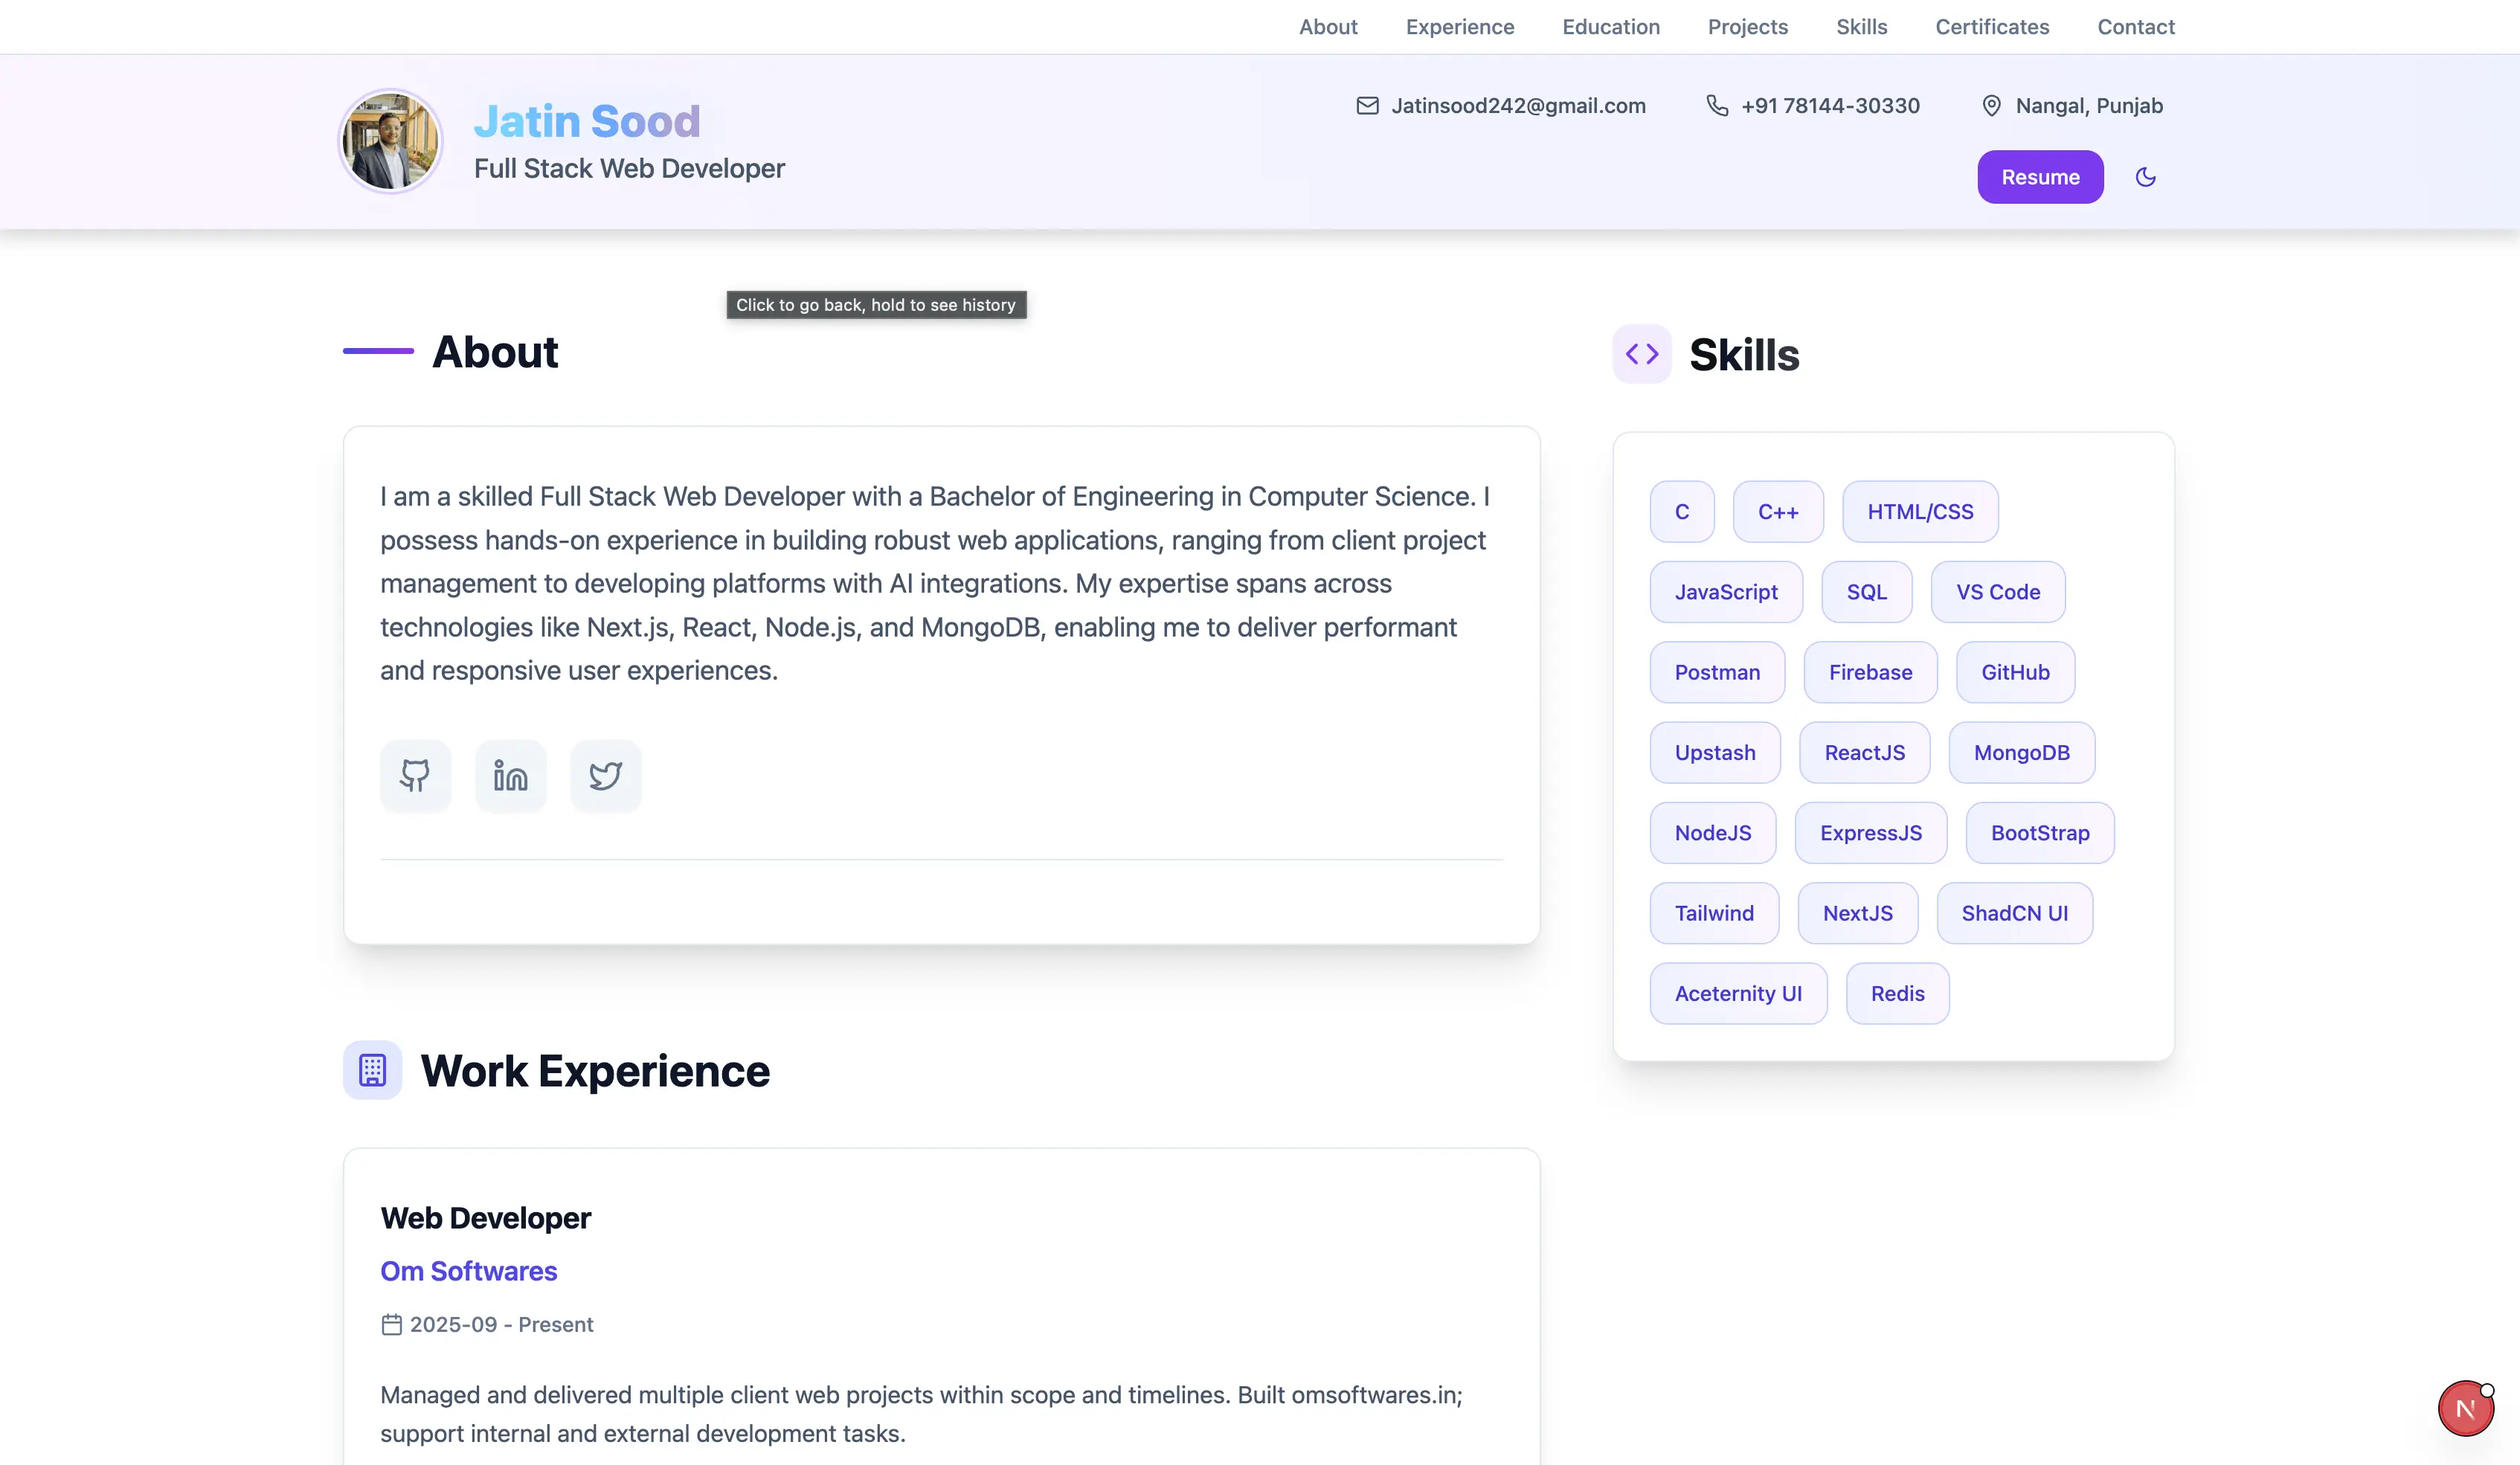Click the phone icon in header
Screen dimensions: 2520x1465
pyautogui.click(x=1717, y=106)
